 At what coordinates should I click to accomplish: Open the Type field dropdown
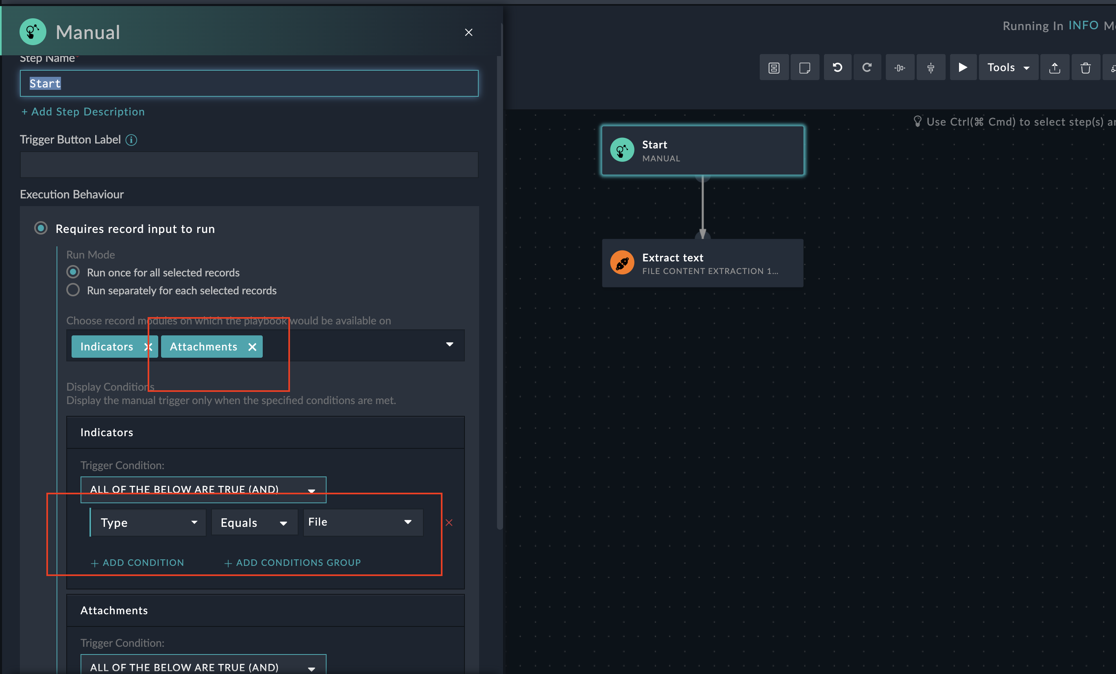pyautogui.click(x=148, y=522)
